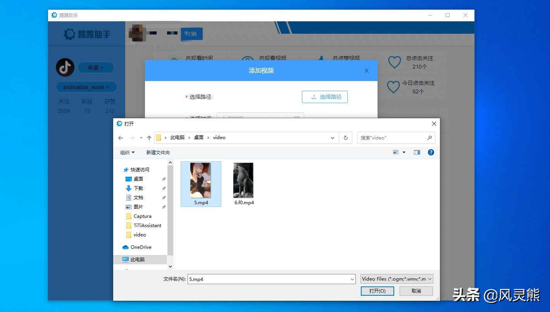Click the 打开(O) button
This screenshot has height=312, width=550.
click(x=377, y=291)
